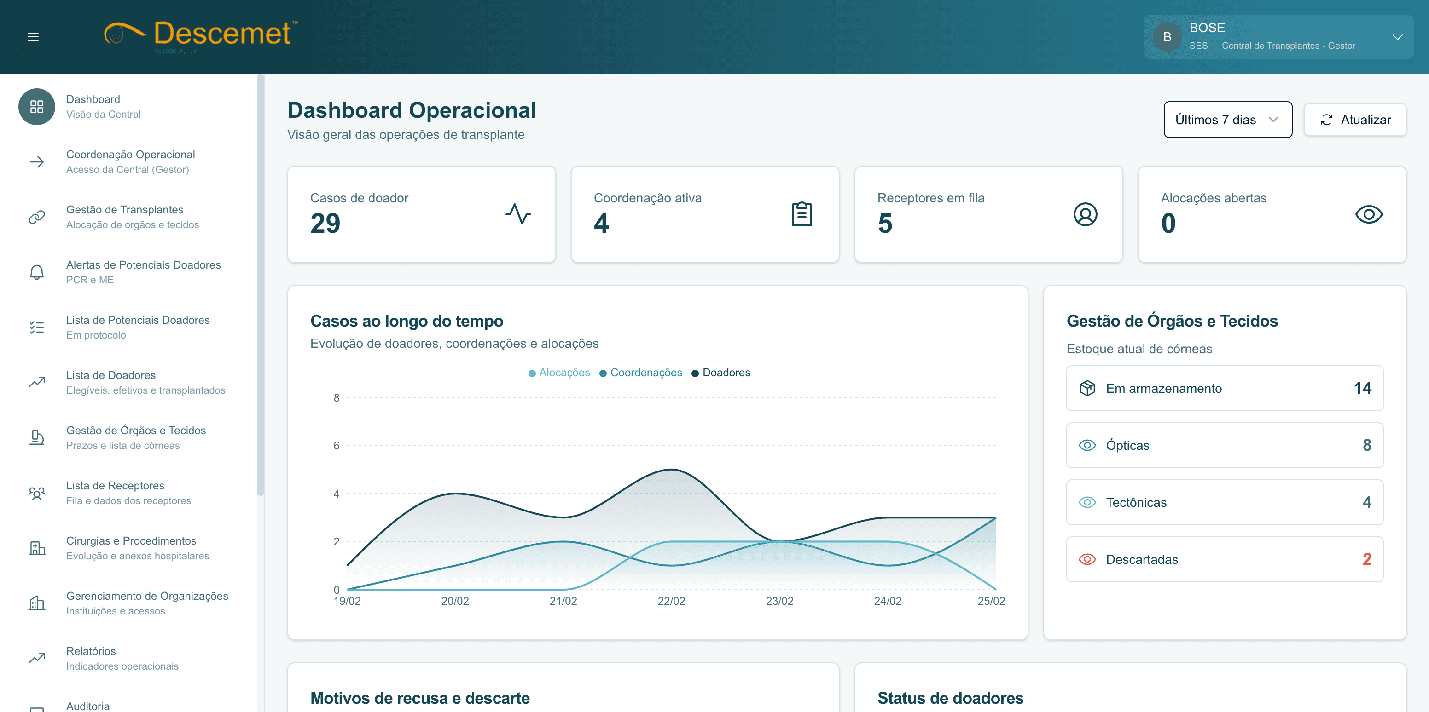
Task: Click the clipboard icon on Coordenação ativa card
Action: coord(802,213)
